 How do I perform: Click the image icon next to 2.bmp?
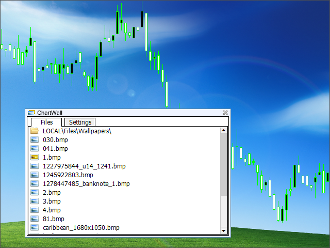(35, 192)
